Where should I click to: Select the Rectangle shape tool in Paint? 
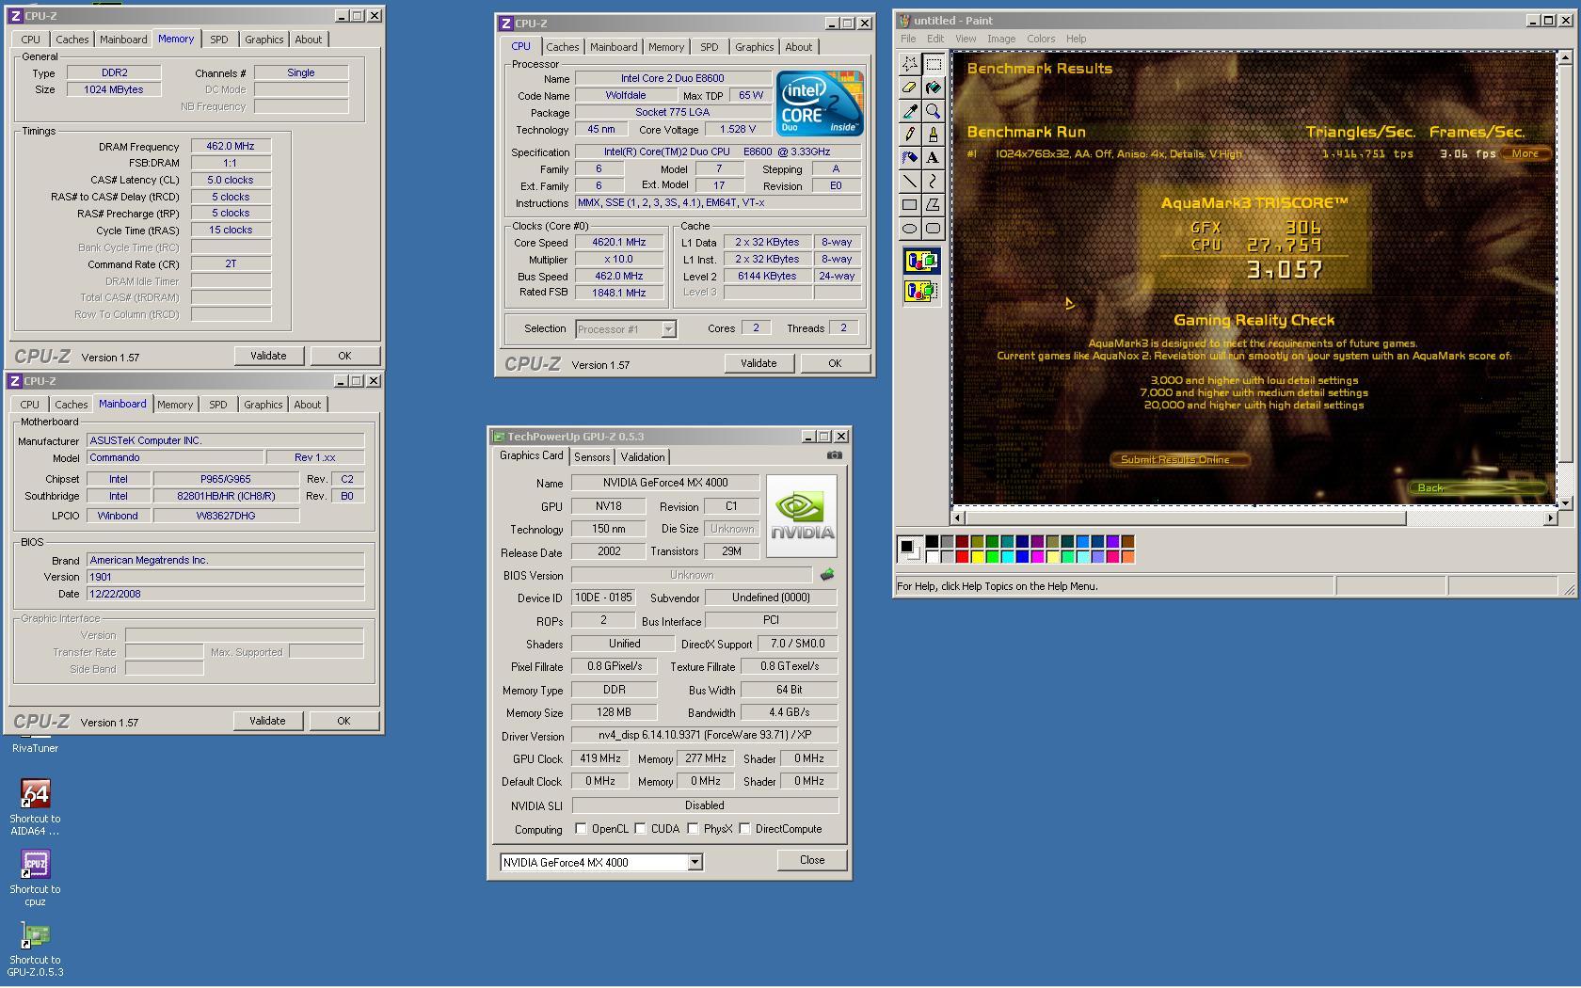coord(909,205)
